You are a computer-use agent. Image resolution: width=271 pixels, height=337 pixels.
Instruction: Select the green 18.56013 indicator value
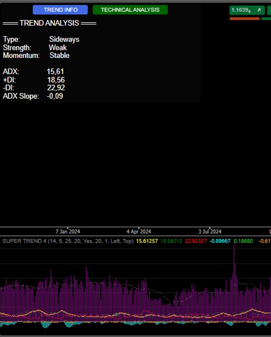click(171, 241)
